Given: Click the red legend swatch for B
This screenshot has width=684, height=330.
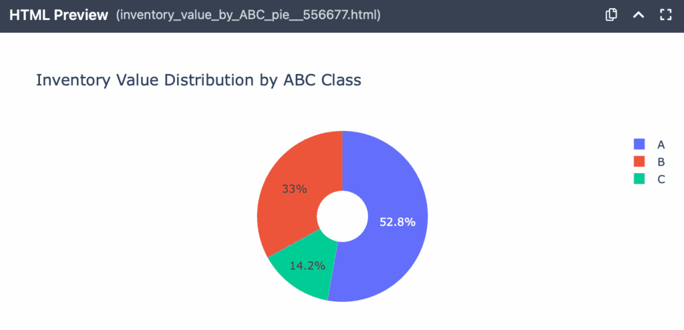Looking at the screenshot, I should tap(639, 162).
